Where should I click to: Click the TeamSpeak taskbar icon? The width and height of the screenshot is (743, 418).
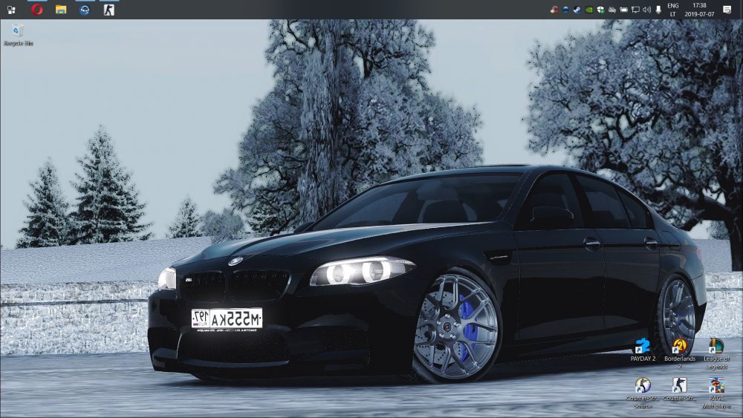pos(85,10)
